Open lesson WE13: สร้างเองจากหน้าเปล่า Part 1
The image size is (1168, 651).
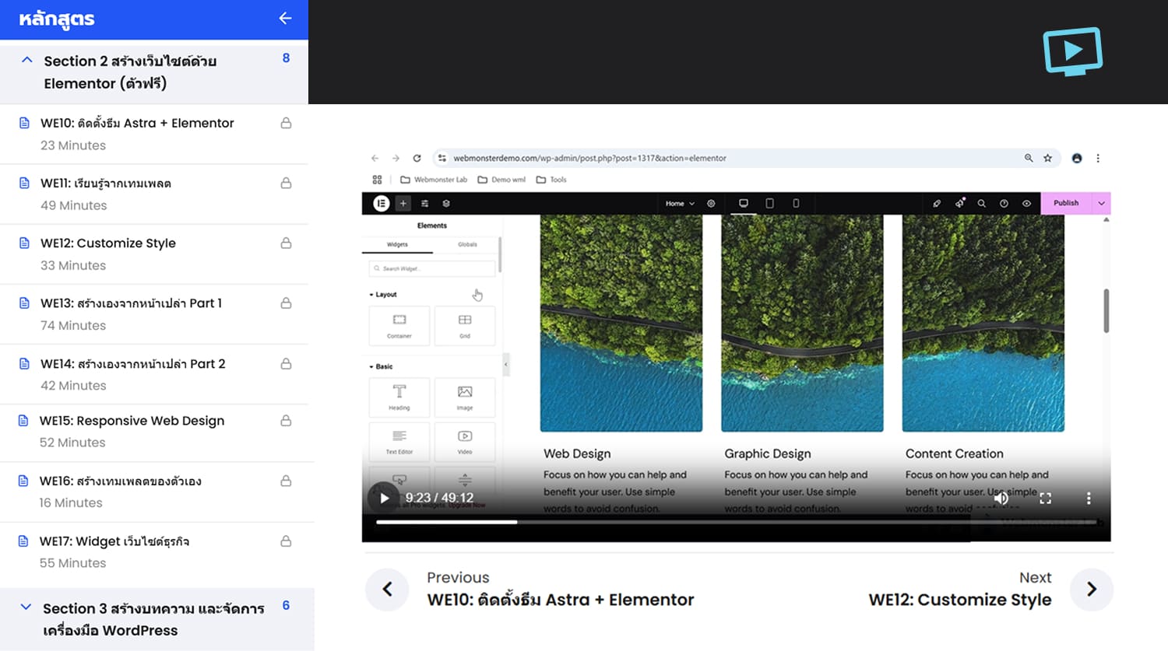[131, 303]
